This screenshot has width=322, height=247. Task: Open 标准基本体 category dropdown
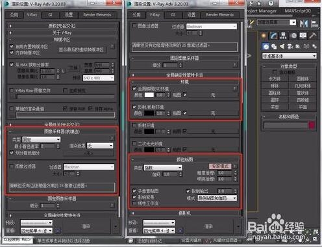pyautogui.click(x=290, y=56)
